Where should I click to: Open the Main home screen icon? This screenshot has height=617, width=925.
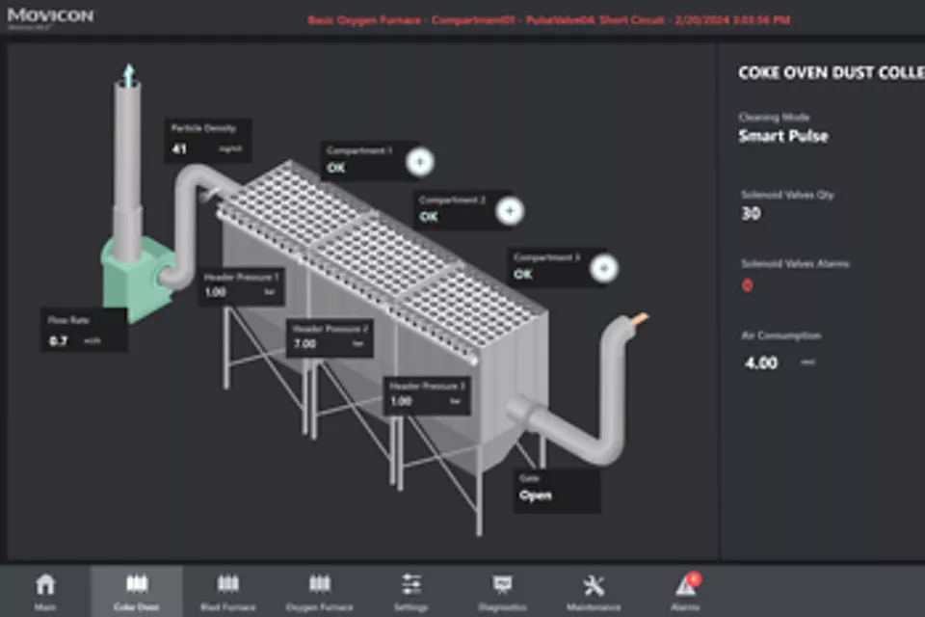coord(45,585)
